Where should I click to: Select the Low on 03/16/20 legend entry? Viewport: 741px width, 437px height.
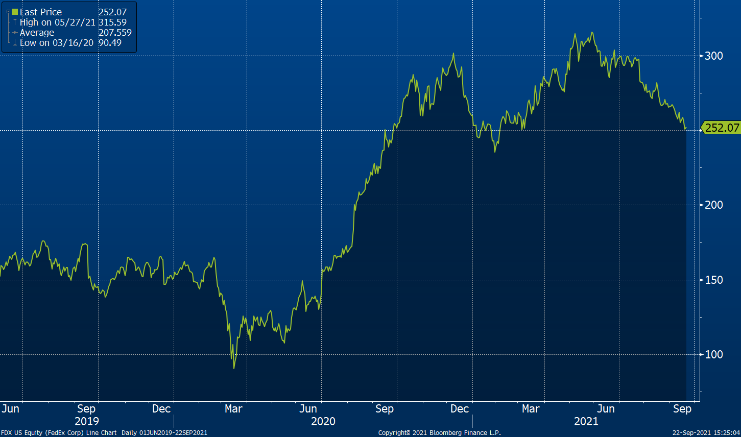click(x=56, y=43)
